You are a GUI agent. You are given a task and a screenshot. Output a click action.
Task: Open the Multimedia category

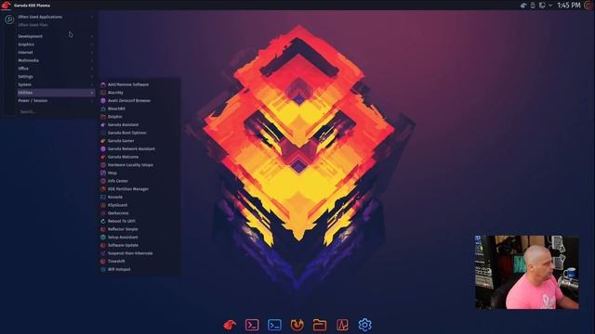[56, 60]
